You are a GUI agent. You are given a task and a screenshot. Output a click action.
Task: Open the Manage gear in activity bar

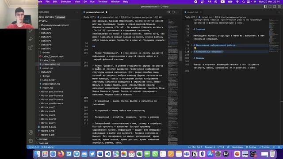coord(31,141)
